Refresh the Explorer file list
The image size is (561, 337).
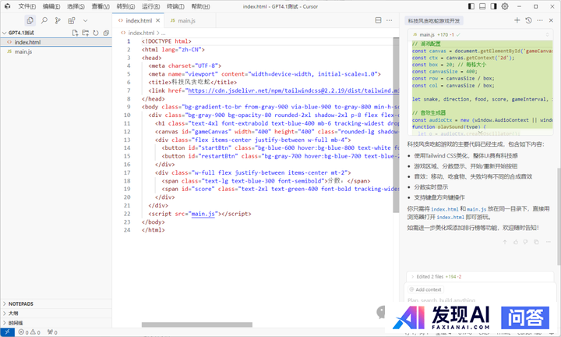pyautogui.click(x=96, y=33)
